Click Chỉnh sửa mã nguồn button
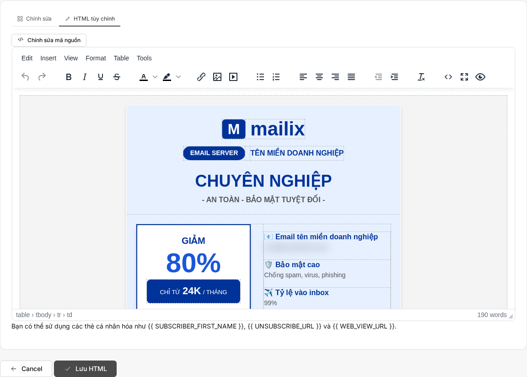This screenshot has width=527, height=377. pyautogui.click(x=49, y=40)
